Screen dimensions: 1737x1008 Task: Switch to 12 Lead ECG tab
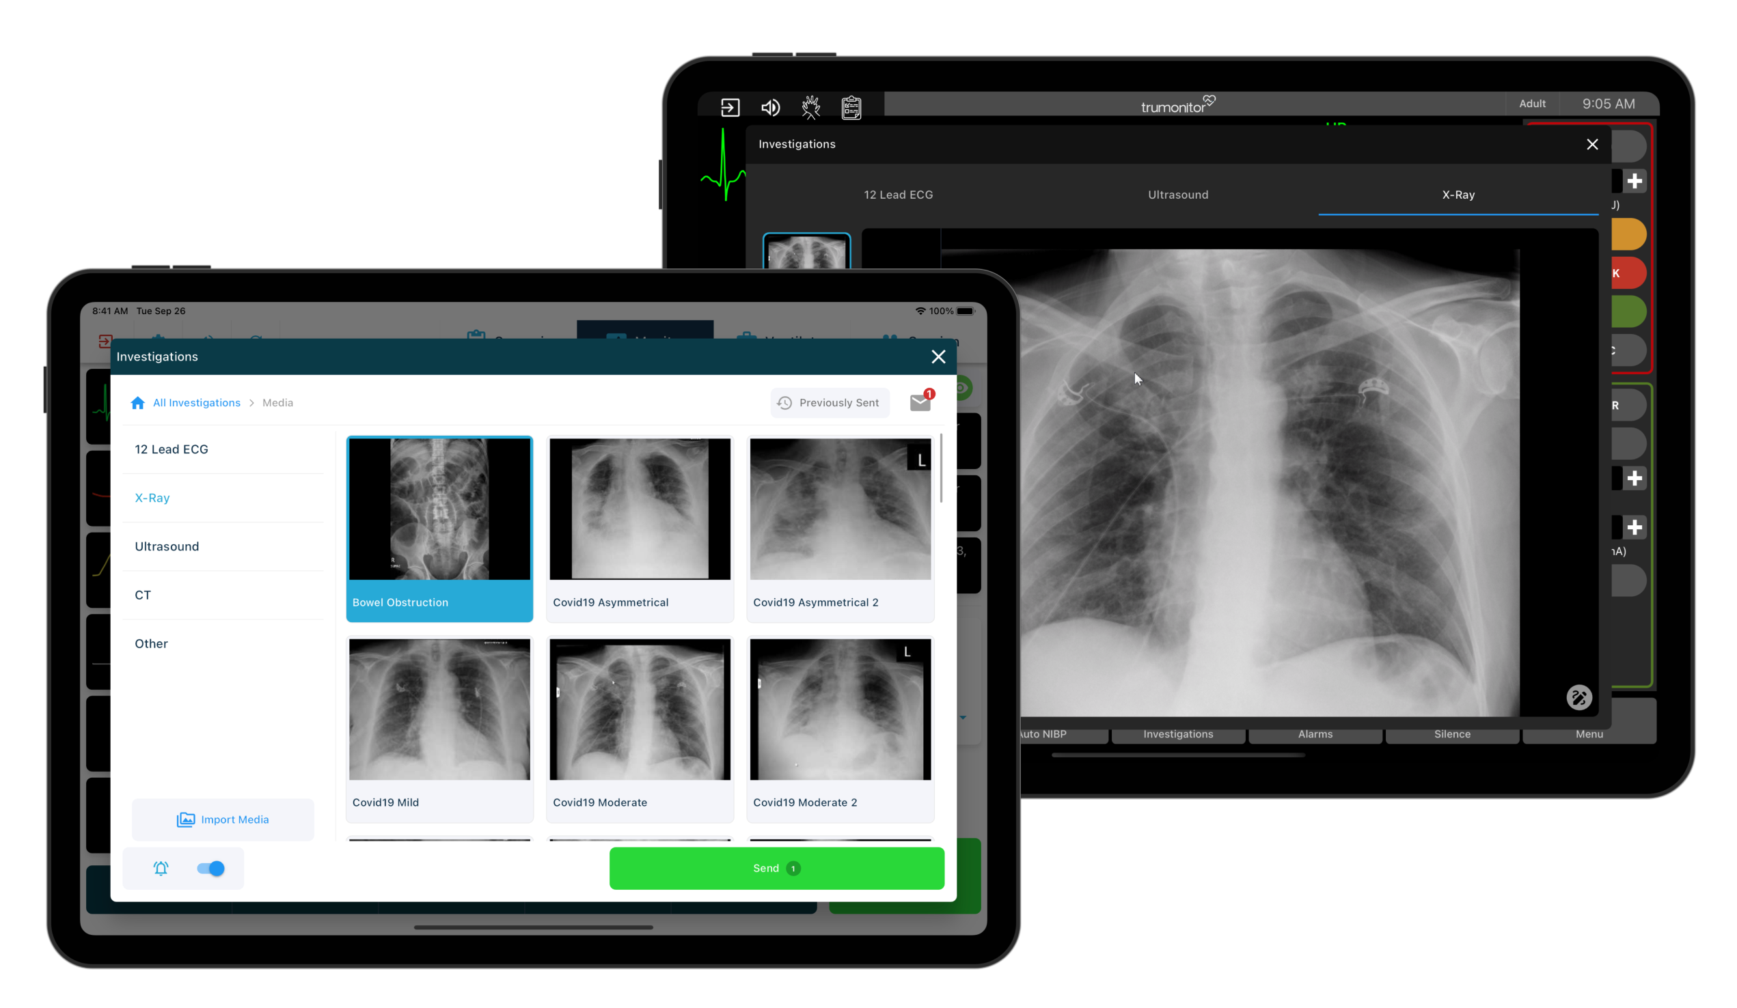coord(898,195)
